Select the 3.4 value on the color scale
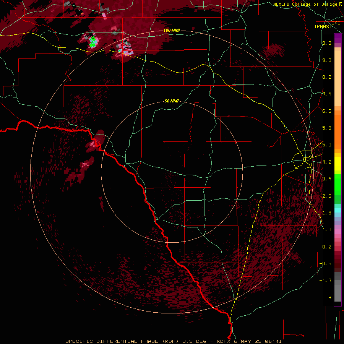Image resolution: width=344 pixels, height=344 pixels. (x=327, y=178)
